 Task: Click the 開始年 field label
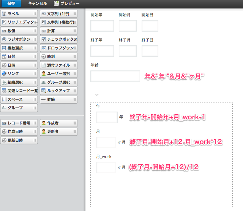[96, 15]
